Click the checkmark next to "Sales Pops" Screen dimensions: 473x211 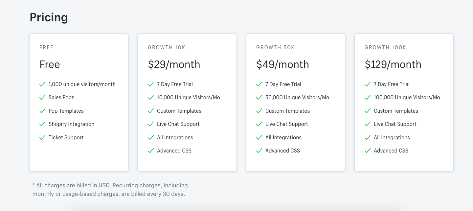42,97
